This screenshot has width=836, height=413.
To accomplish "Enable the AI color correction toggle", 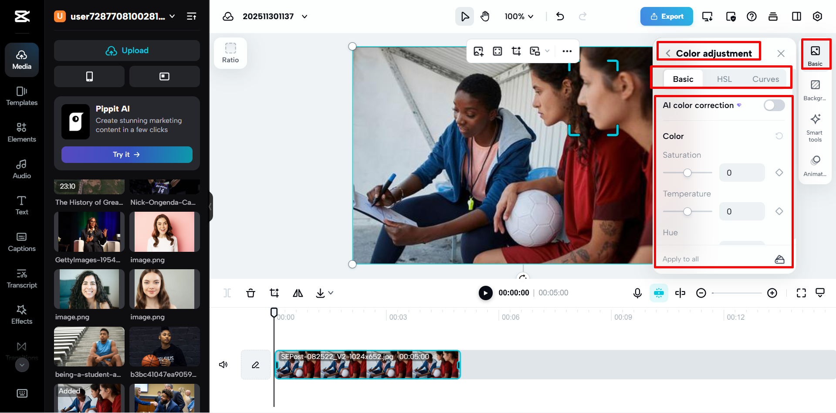I will (774, 105).
